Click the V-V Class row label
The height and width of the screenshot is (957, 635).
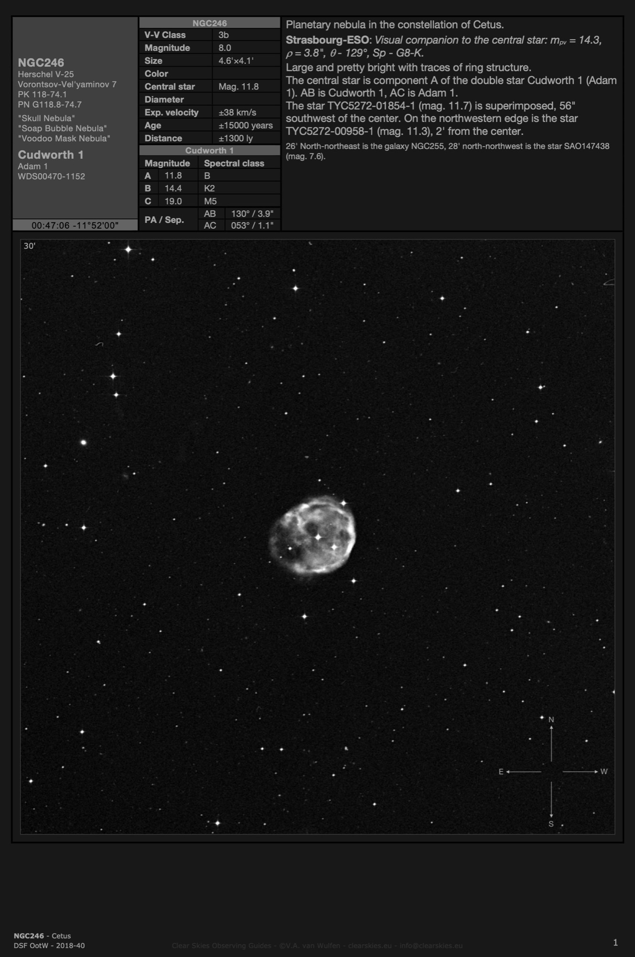click(x=165, y=35)
